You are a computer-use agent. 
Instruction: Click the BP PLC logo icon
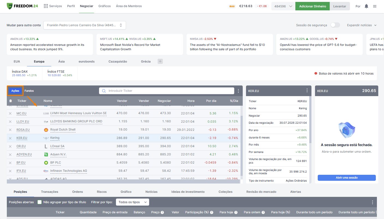tap(46, 163)
